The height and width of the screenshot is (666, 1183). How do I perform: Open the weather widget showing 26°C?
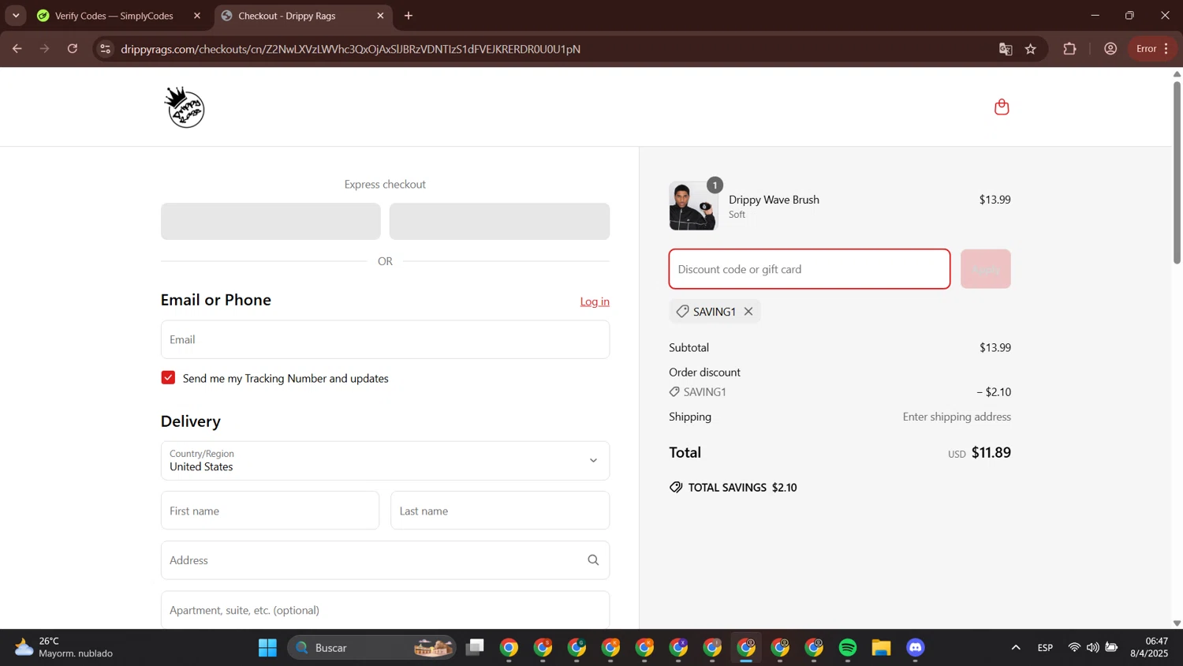pyautogui.click(x=65, y=648)
